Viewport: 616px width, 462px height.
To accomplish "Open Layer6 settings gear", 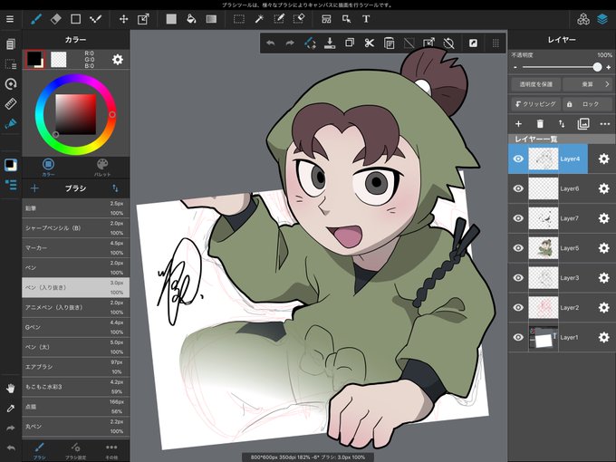I will 604,188.
